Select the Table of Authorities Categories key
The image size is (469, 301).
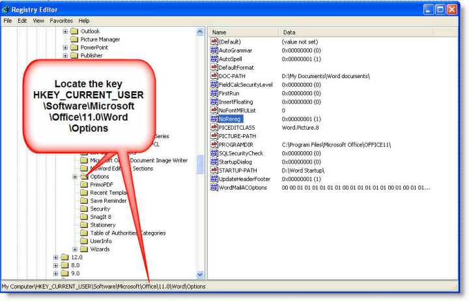(128, 233)
